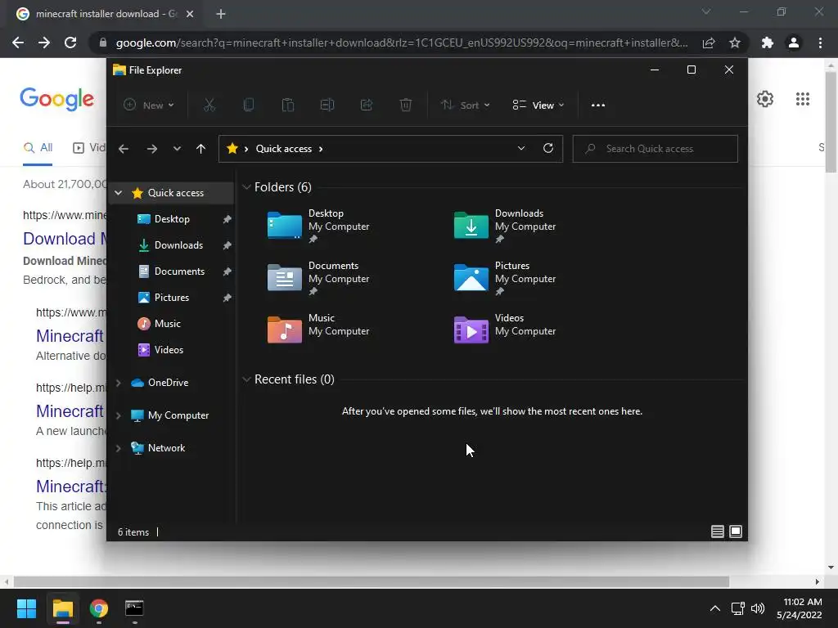This screenshot has width=838, height=628.
Task: Collapse the Recent files (0) group
Action: [246, 379]
